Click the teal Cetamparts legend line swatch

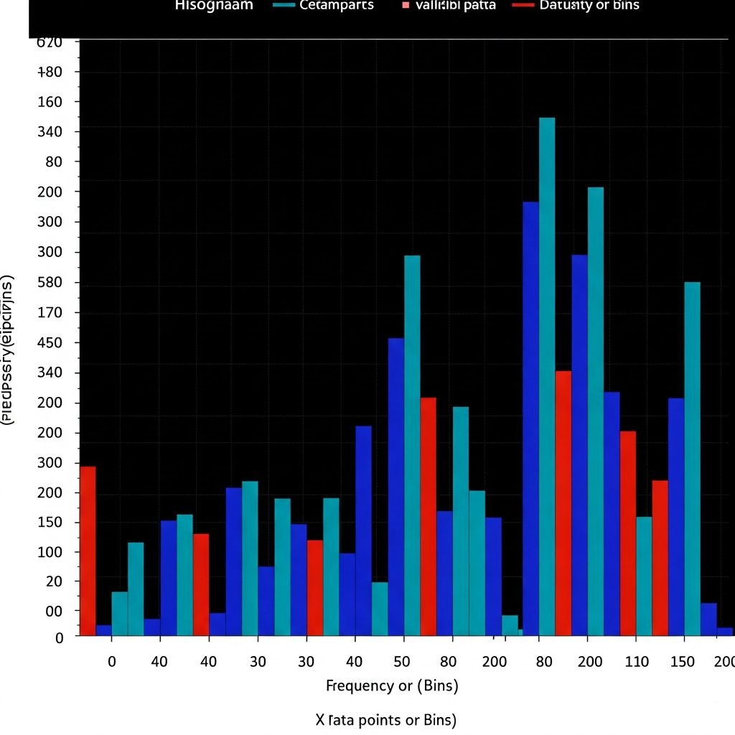point(286,5)
